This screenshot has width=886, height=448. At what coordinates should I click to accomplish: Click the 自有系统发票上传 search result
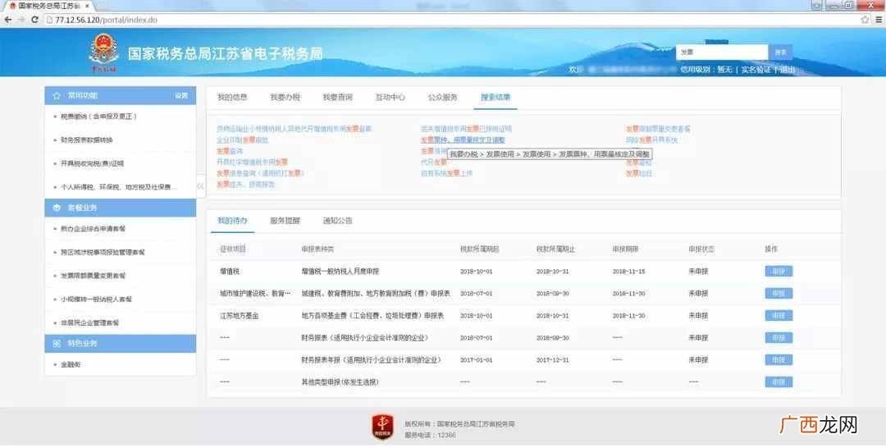[x=446, y=173]
